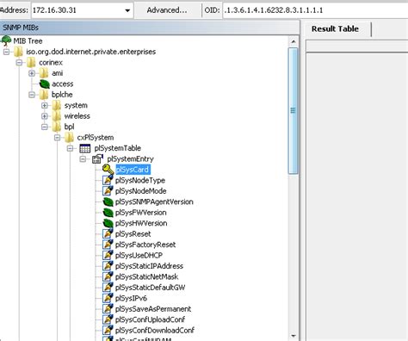Select the plSysSNMPAgentVersion label

pos(154,201)
